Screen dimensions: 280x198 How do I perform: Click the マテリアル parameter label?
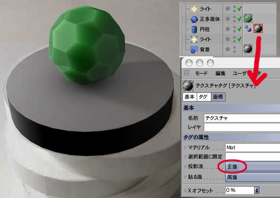(199, 148)
